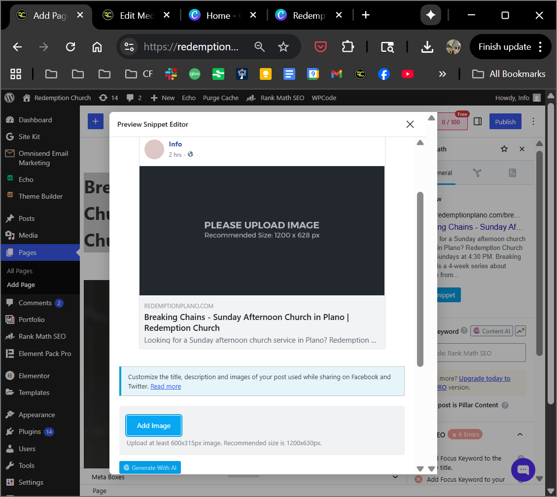
Task: Close the Preview Snippet Editor dialog
Action: pos(410,124)
